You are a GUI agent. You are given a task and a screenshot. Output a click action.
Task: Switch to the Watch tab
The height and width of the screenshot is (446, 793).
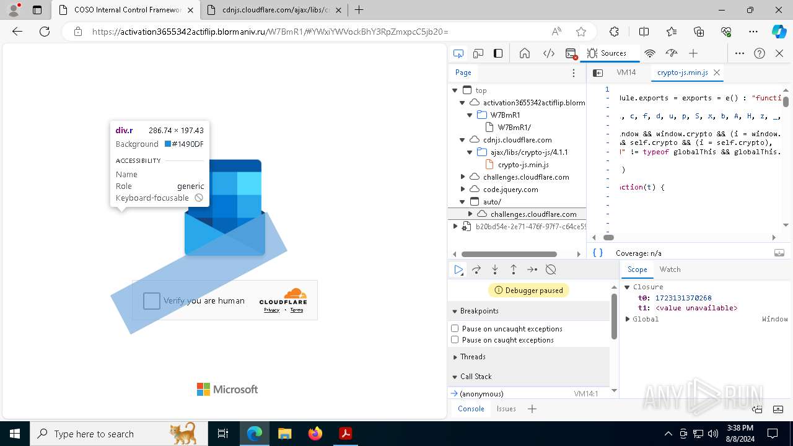coord(670,269)
